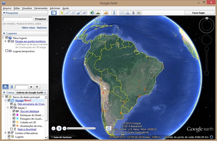
Task: Select the Add Image Overlay tool
Action: point(79,13)
